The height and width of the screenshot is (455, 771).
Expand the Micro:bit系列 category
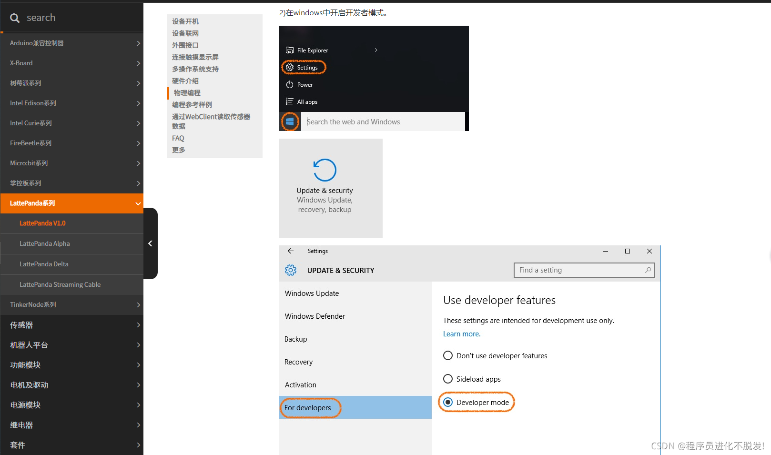pos(71,163)
